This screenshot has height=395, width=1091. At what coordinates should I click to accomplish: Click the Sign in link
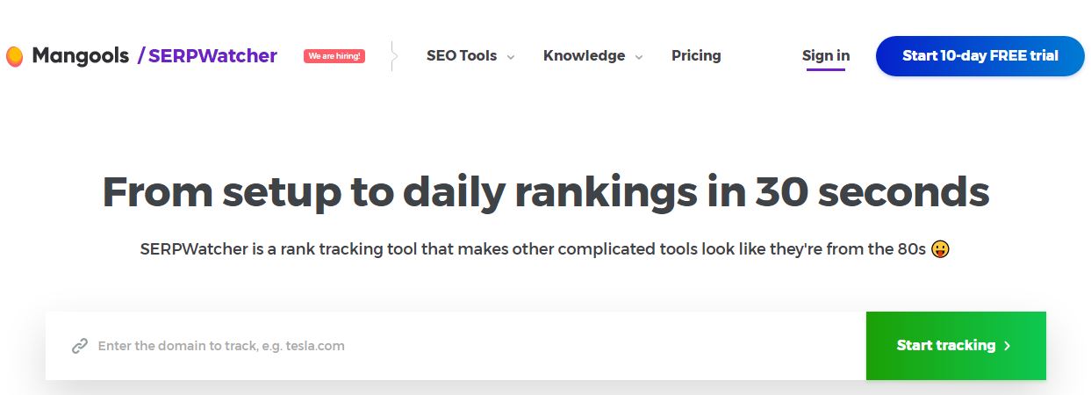coord(826,56)
